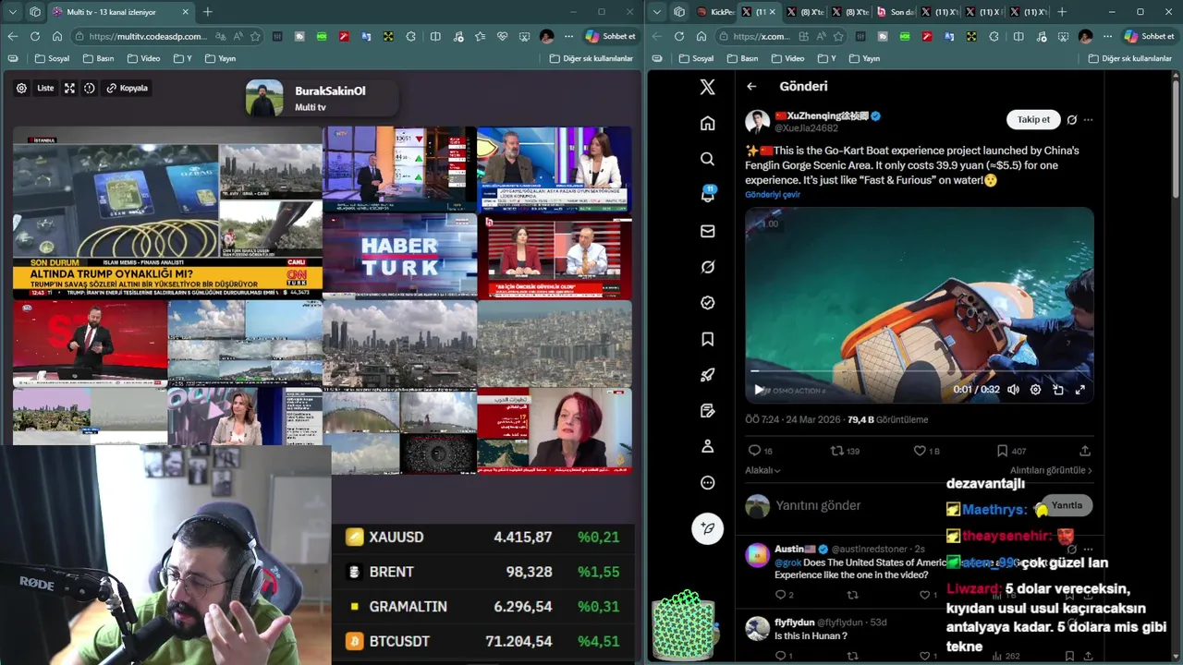
Task: Click the Kopyala link button
Action: (127, 89)
